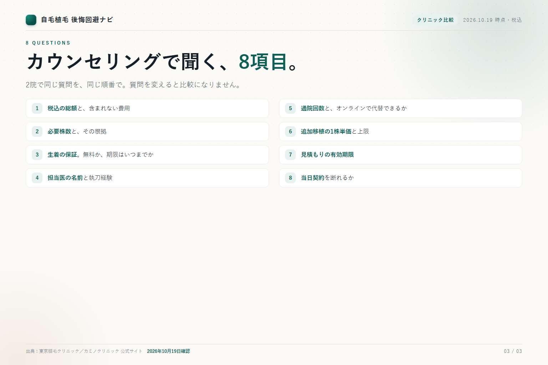Click number badge 5 for 通院回数

[x=290, y=108]
